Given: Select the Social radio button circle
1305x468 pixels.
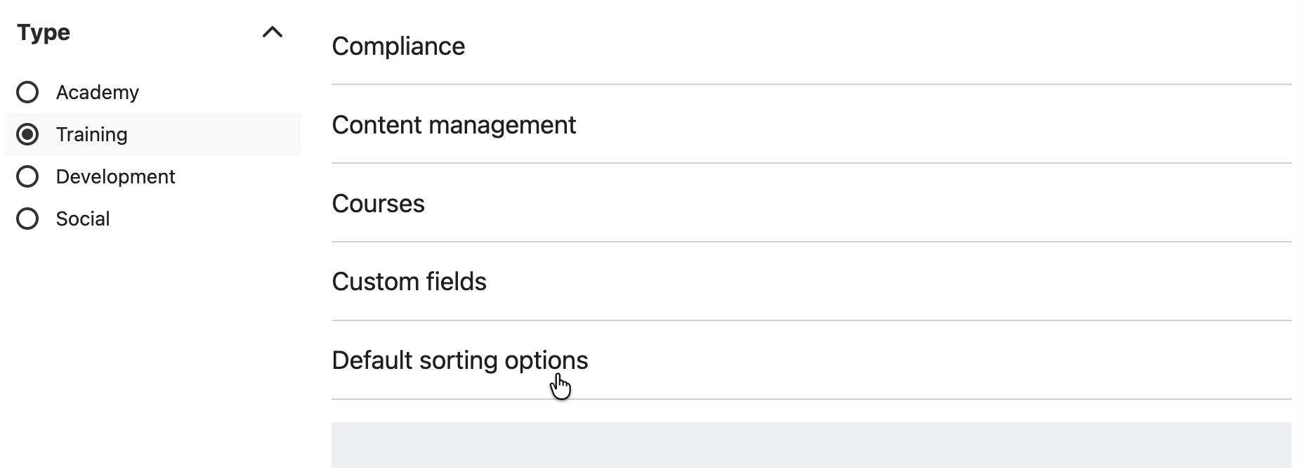Looking at the screenshot, I should pyautogui.click(x=27, y=219).
